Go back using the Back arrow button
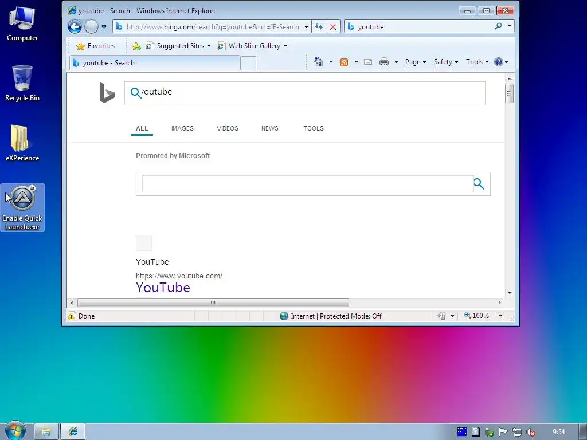Viewport: 587px width, 440px height. [x=75, y=26]
